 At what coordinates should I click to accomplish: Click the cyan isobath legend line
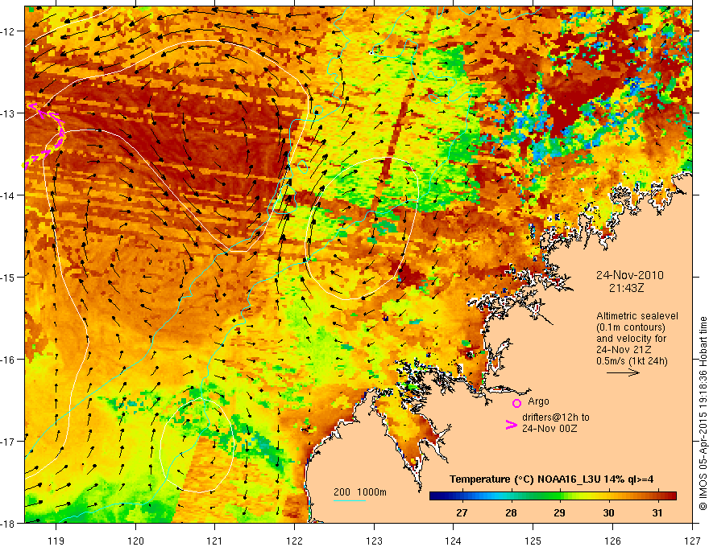350,500
